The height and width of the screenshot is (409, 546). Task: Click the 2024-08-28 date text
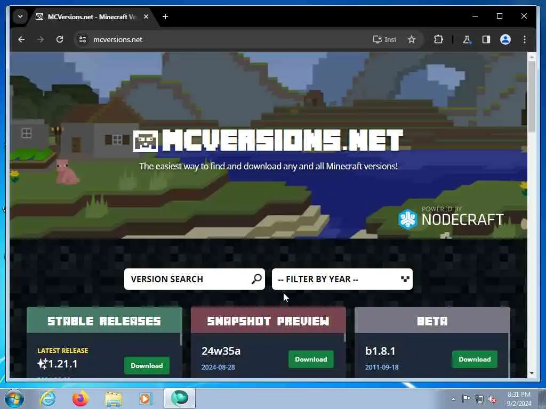[x=218, y=367]
